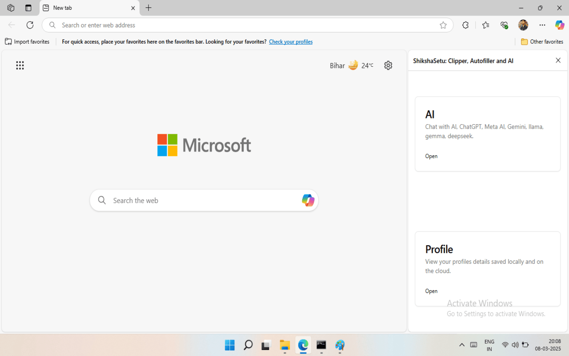Open a new tab with plus button
The width and height of the screenshot is (569, 356).
point(148,8)
